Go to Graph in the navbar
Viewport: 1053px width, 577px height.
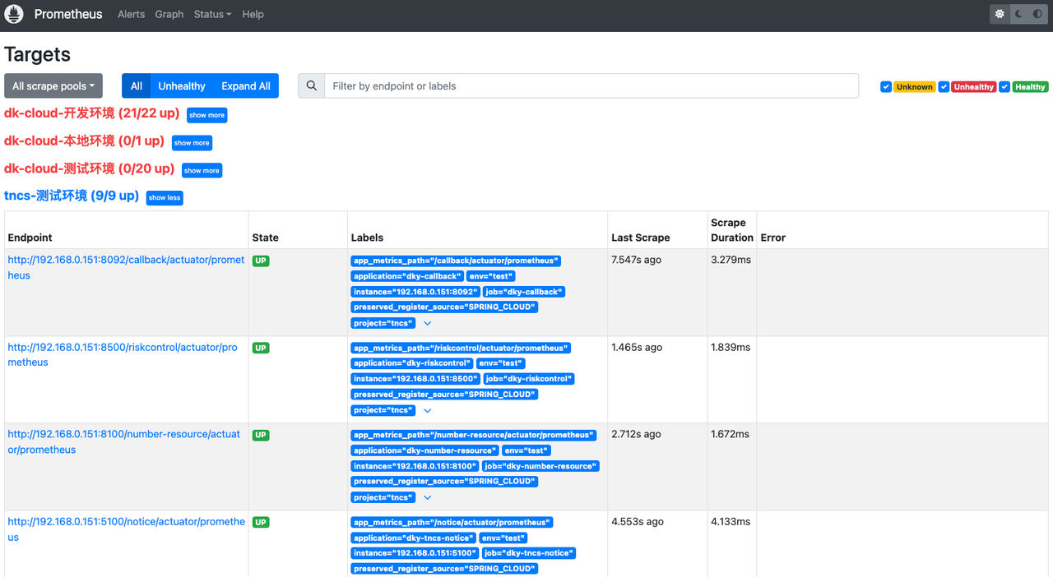coord(169,14)
